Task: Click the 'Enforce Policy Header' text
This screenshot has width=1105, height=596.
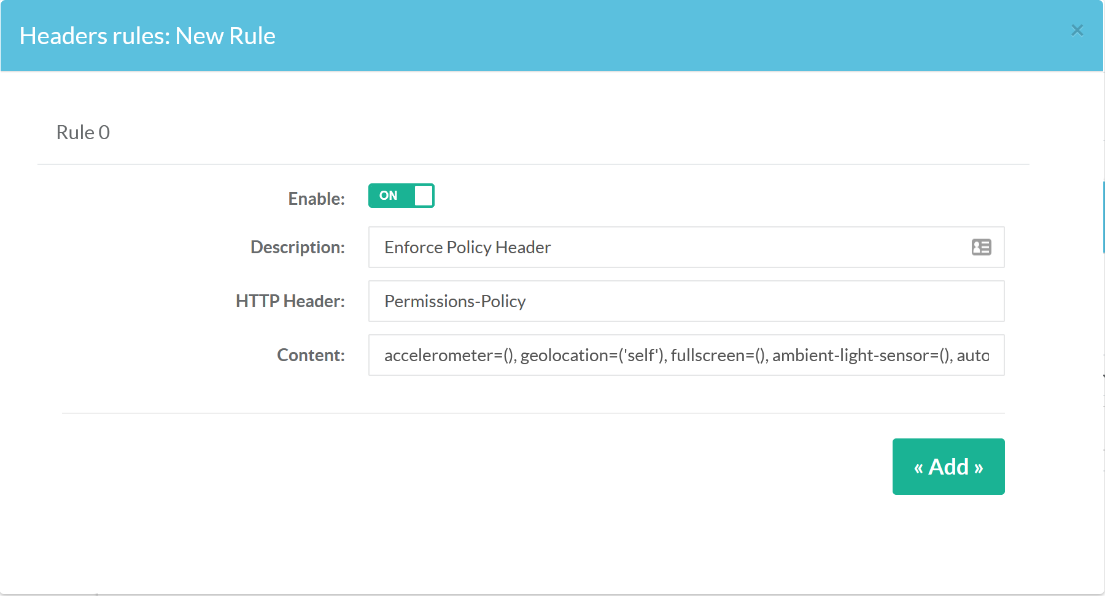Action: tap(467, 247)
